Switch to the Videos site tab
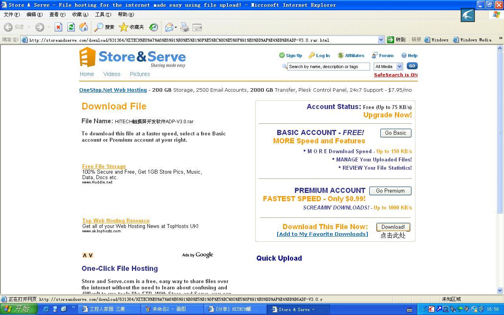This screenshot has width=504, height=315. [112, 74]
